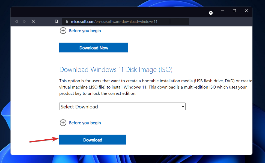Maximize the browser window
This screenshot has width=265, height=163.
tap(234, 11)
